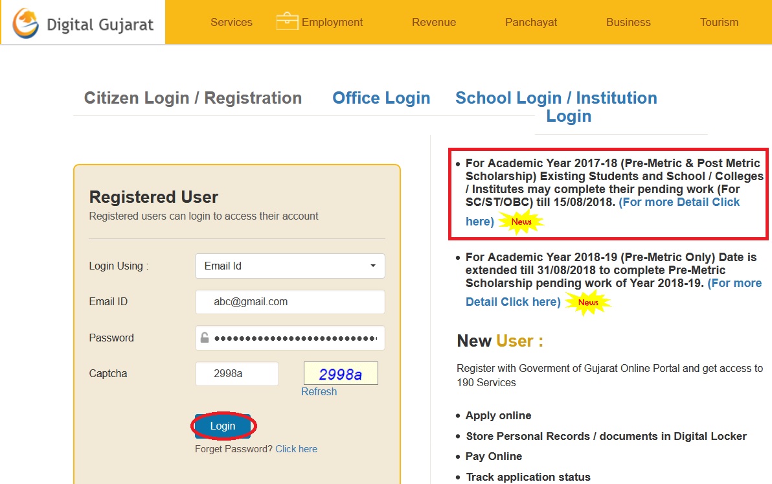Switch to Office Login tab
772x484 pixels.
tap(381, 98)
